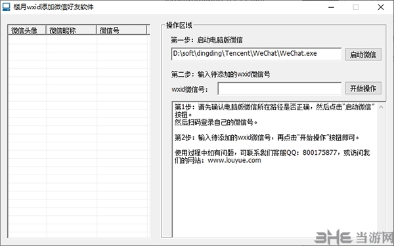394x246 pixels.
Task: Click the WeChat.exe path text box
Action: [x=256, y=54]
